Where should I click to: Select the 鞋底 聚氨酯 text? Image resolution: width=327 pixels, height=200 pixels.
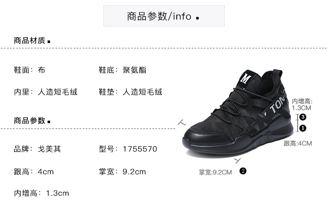coord(123,70)
